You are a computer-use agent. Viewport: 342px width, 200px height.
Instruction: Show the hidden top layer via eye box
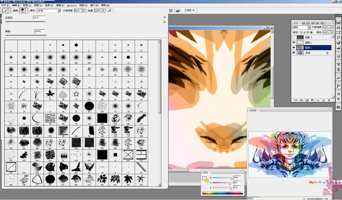[x=294, y=37]
